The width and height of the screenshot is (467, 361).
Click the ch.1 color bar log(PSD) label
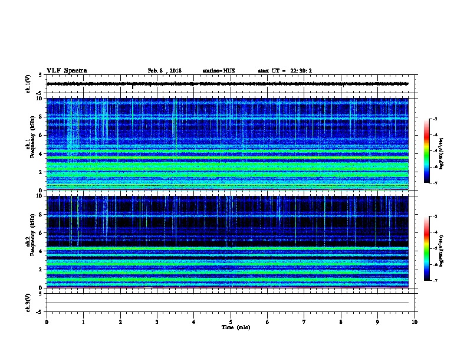[441, 153]
